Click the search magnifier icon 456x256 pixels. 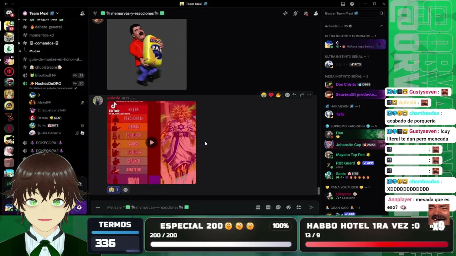[x=381, y=14]
